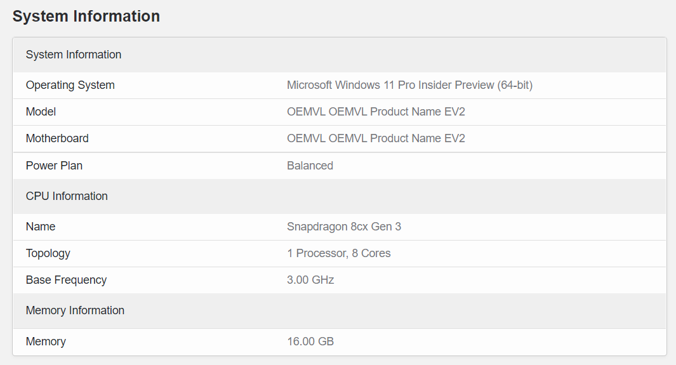Select the 16.00 GB memory value
This screenshot has height=365, width=676.
point(310,342)
